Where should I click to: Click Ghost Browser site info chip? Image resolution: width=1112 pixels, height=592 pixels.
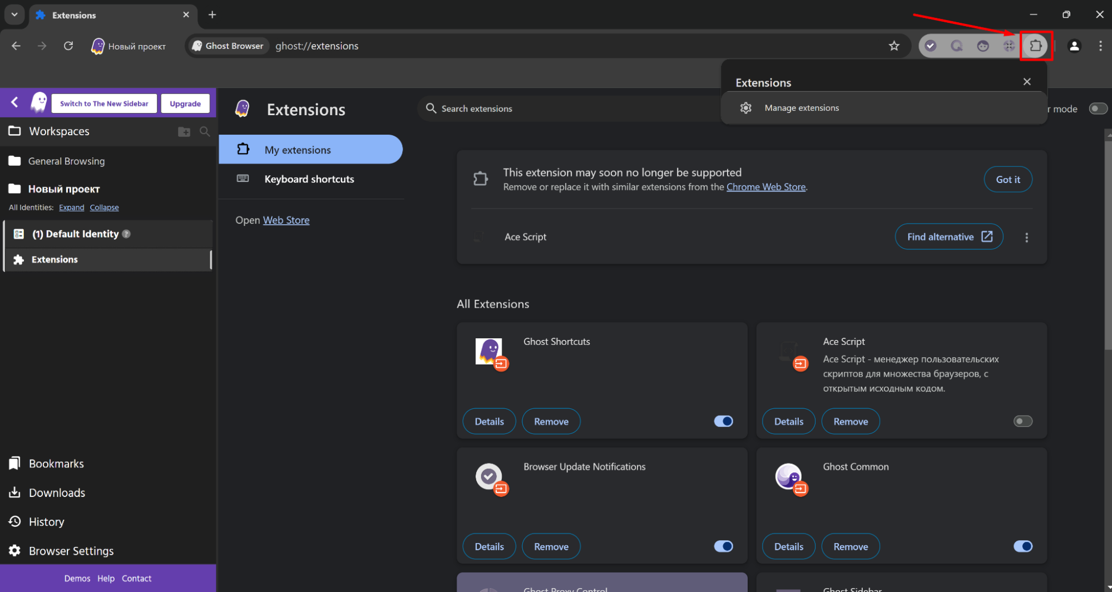click(x=228, y=46)
